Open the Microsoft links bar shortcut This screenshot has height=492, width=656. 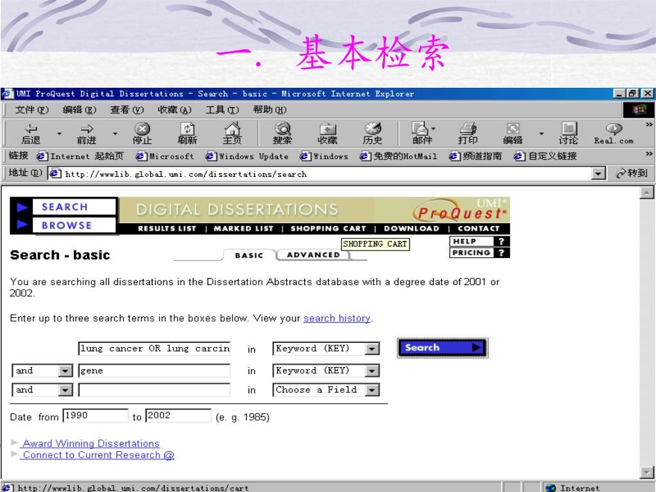point(165,156)
